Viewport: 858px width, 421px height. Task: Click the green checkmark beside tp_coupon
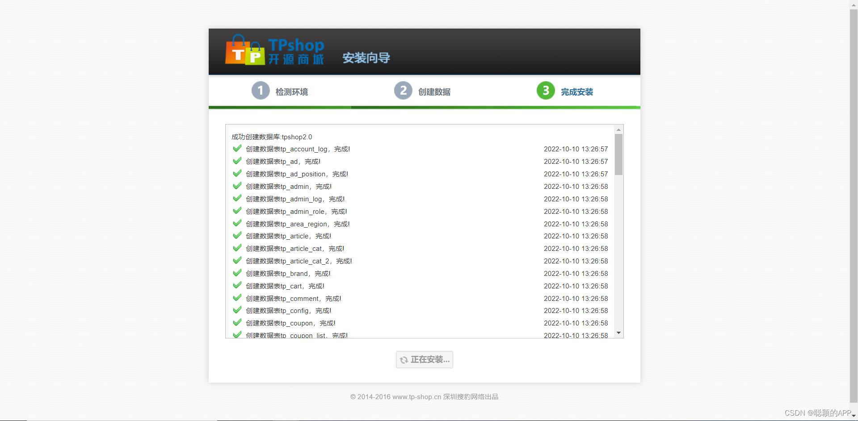237,322
